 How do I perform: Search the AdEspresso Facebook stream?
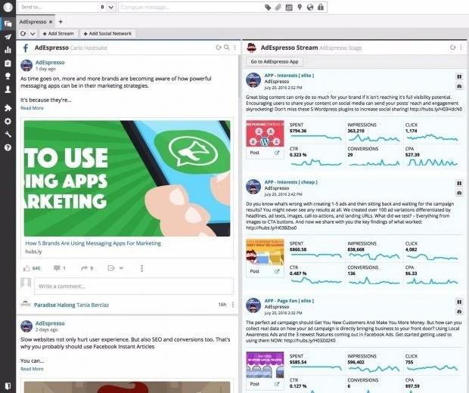(x=227, y=47)
